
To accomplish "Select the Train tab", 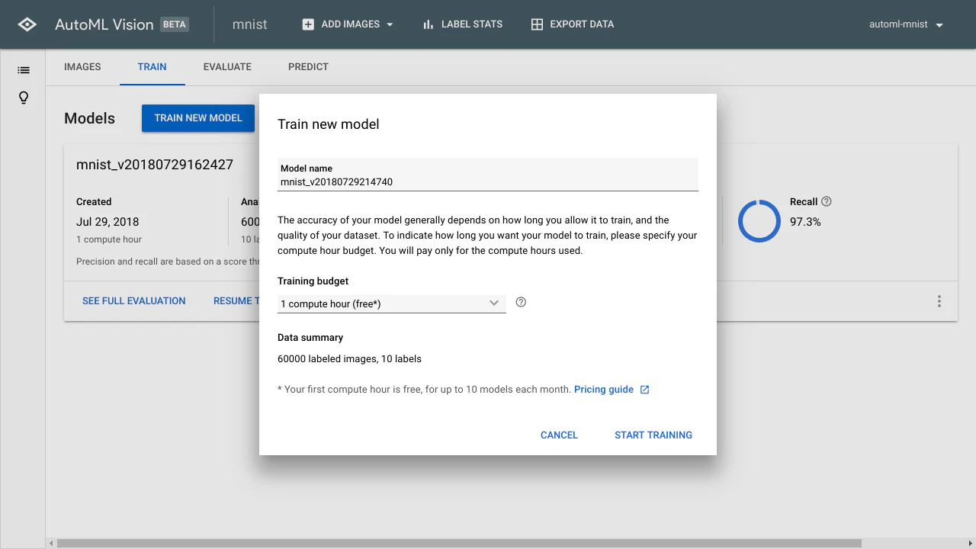I will coord(152,67).
